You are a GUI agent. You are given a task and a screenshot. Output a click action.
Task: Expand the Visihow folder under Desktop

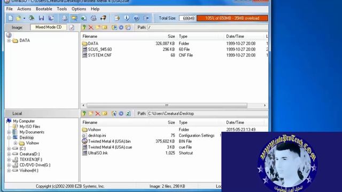click(x=15, y=143)
